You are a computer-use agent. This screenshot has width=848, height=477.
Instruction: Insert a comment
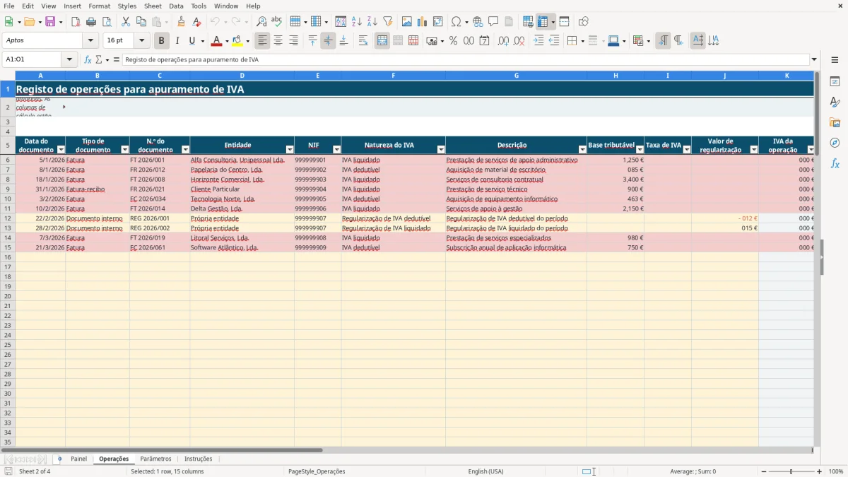(493, 22)
